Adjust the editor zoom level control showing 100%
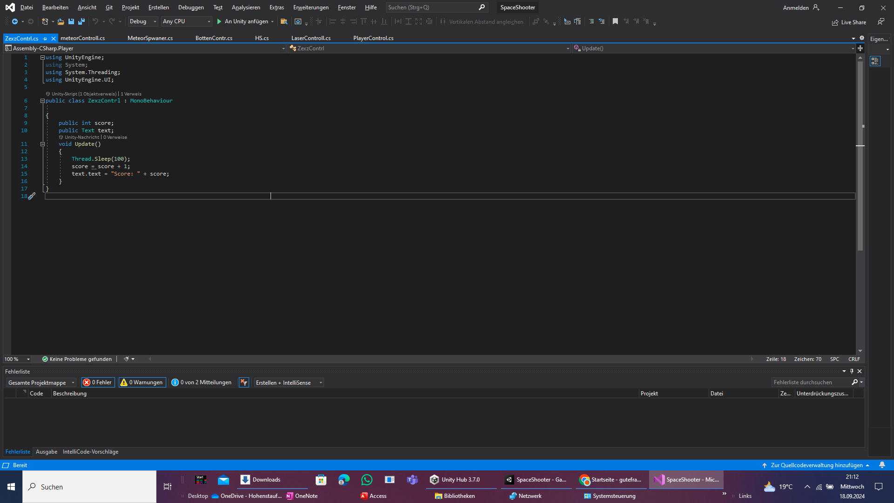The image size is (894, 503). coord(16,359)
